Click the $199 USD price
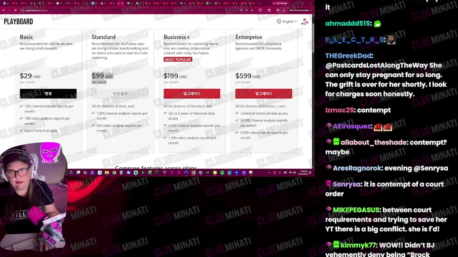 point(175,76)
